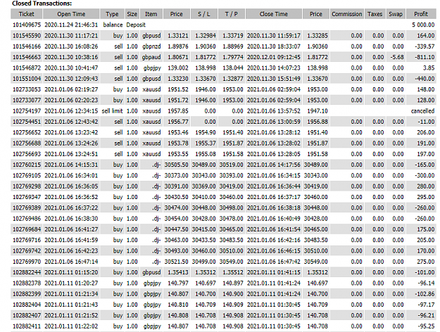
Task: Click profit value -300.00
Action: pyautogui.click(x=425, y=176)
